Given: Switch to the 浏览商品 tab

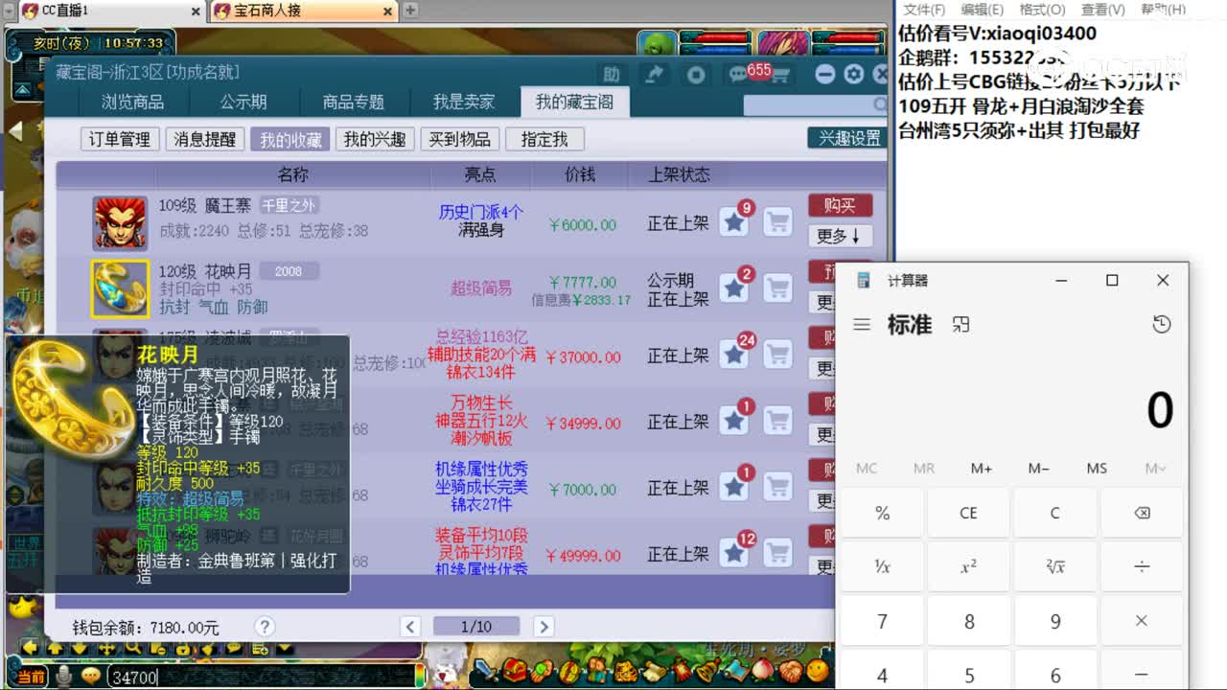Looking at the screenshot, I should [132, 101].
